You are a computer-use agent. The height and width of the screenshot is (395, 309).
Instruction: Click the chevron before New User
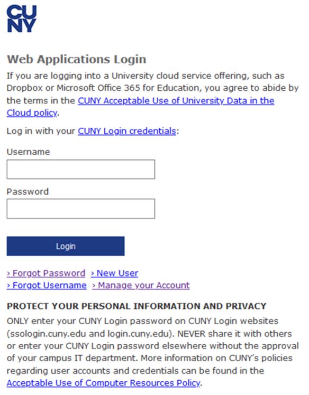tap(93, 274)
